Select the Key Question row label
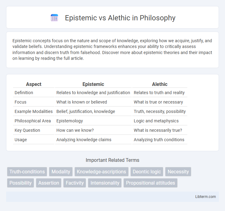The width and height of the screenshot is (225, 211). (x=27, y=130)
